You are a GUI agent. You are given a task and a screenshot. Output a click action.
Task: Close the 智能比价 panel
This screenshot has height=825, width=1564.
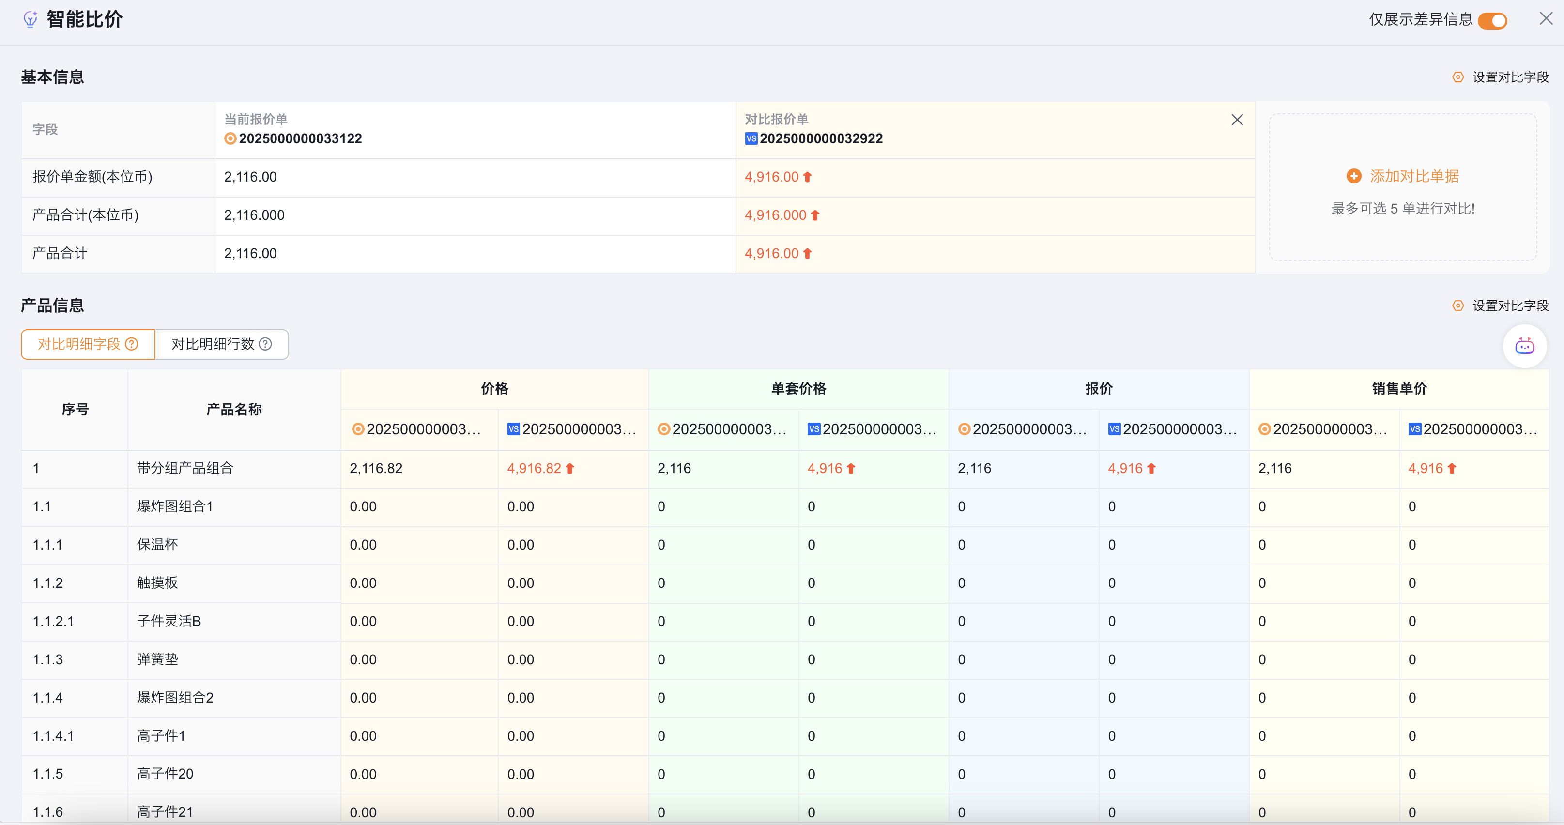pyautogui.click(x=1546, y=19)
